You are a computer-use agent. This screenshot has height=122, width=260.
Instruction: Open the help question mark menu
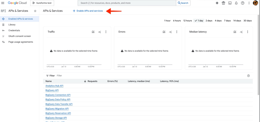pos(243,3)
